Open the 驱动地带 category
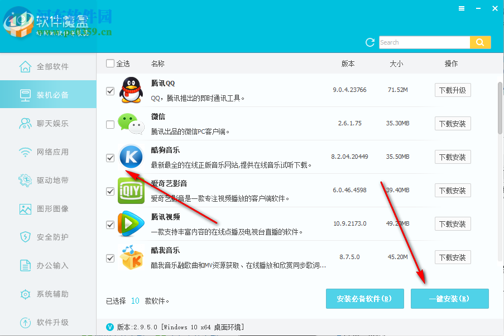This screenshot has width=504, height=336. 48,181
